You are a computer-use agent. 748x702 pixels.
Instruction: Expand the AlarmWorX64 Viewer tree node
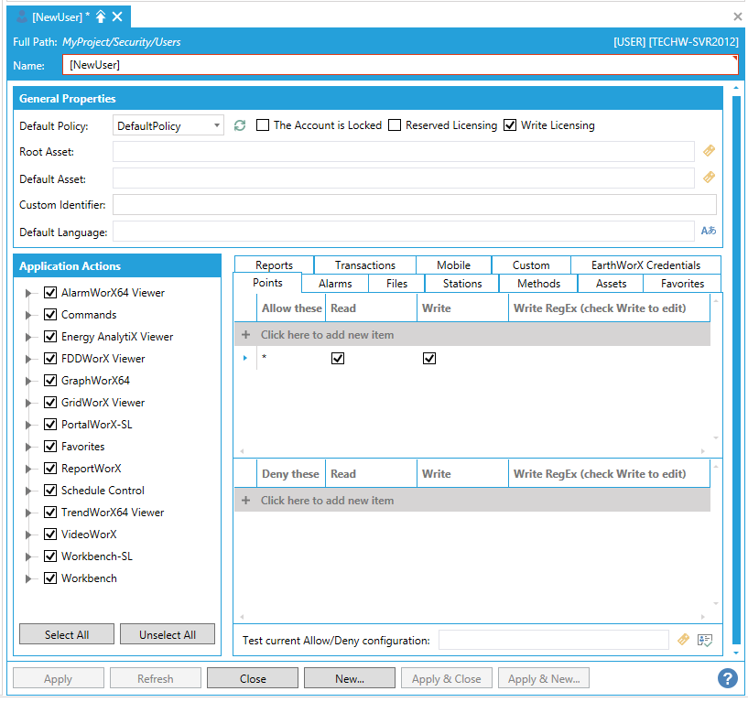tap(28, 293)
